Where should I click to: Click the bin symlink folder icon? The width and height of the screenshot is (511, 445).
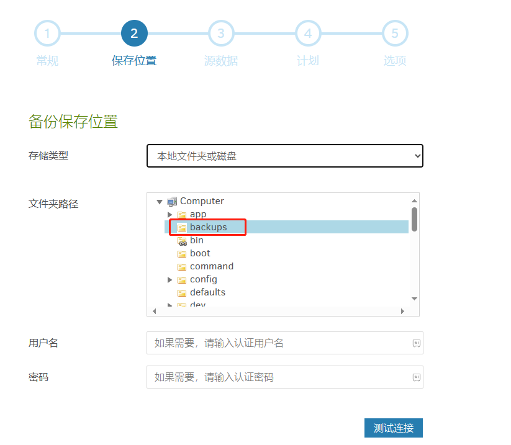coord(182,241)
